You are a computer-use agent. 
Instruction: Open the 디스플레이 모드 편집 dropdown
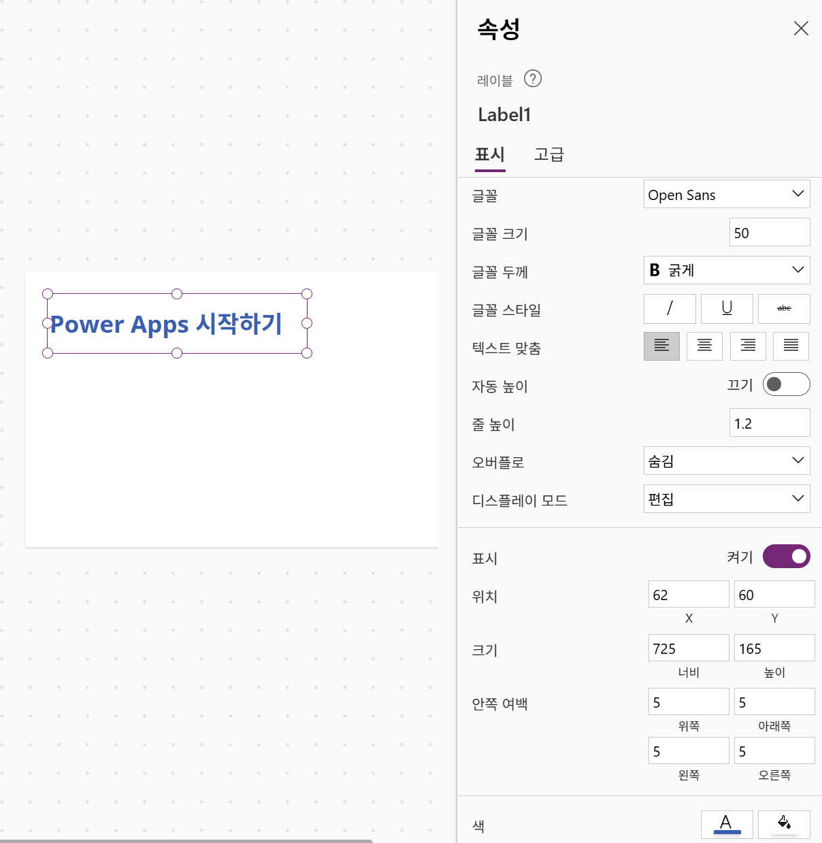(x=727, y=499)
